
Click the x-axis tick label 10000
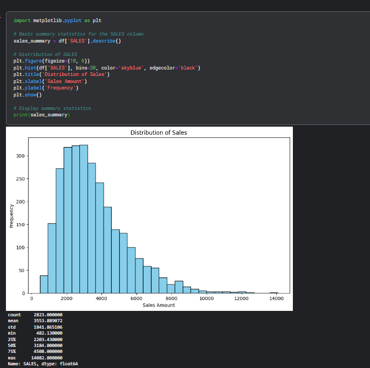pyautogui.click(x=207, y=298)
